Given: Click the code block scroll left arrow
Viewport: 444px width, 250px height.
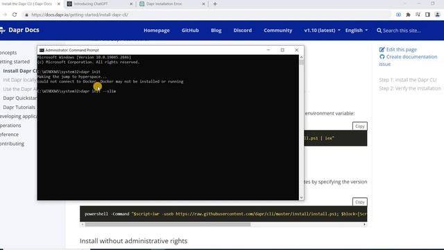Looking at the screenshot, I should pos(83,224).
